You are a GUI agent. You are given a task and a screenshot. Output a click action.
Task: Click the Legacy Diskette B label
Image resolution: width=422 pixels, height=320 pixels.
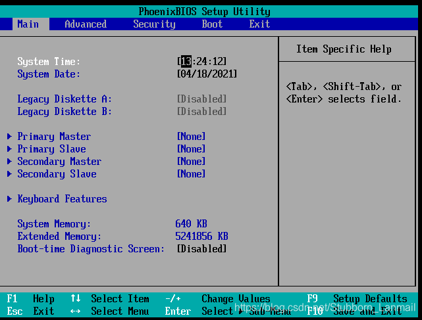65,112
